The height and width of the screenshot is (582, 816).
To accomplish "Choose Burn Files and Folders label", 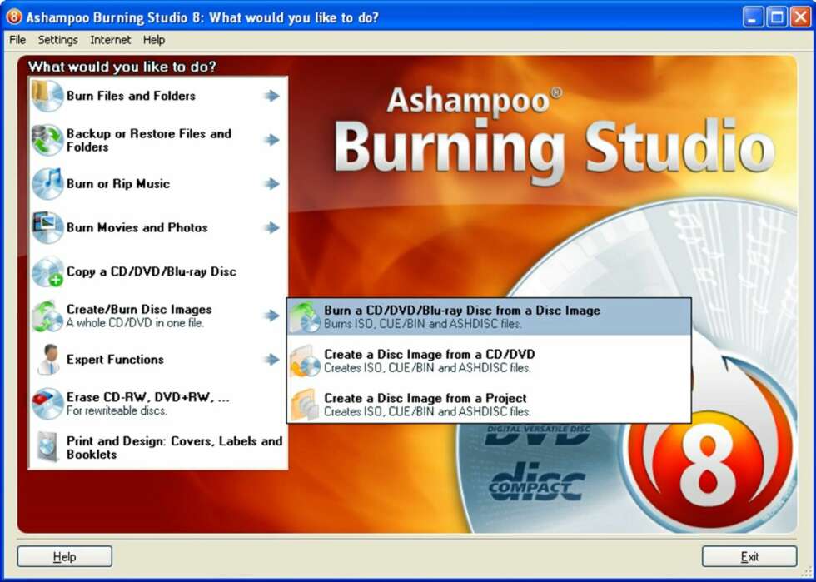I will click(131, 96).
